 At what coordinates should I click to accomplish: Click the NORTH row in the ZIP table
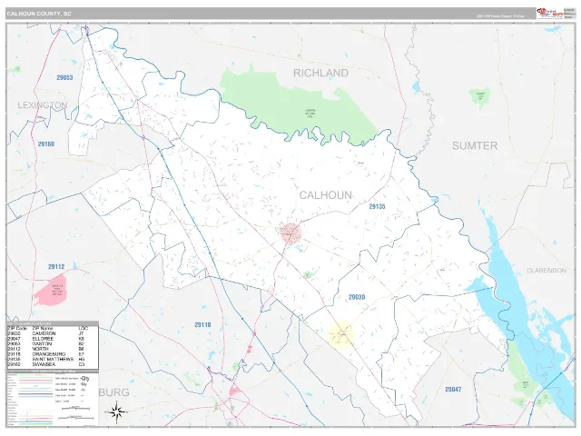(53, 349)
